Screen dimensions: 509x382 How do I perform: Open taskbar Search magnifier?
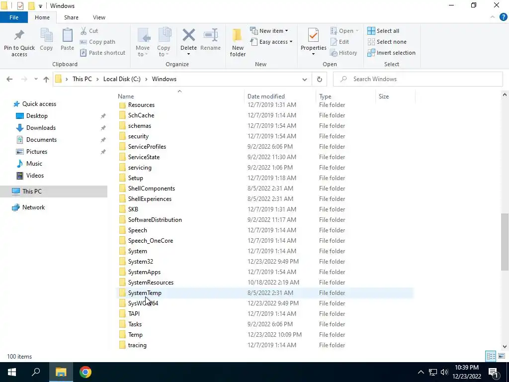[x=36, y=372]
